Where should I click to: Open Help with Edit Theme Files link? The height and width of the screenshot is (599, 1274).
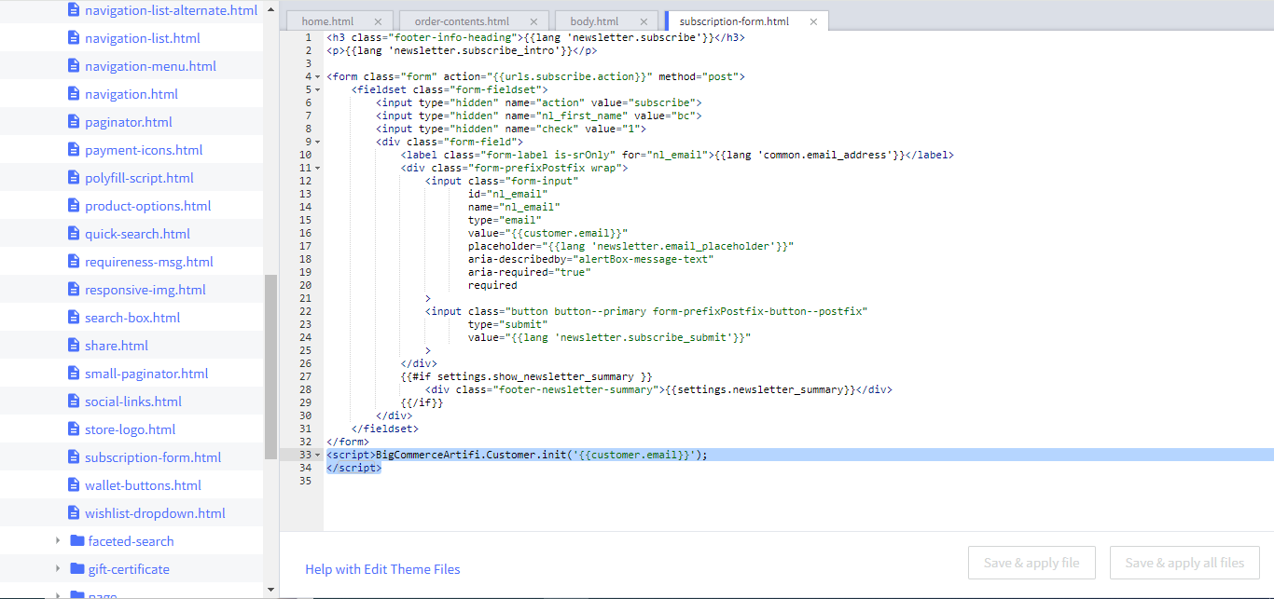point(382,569)
